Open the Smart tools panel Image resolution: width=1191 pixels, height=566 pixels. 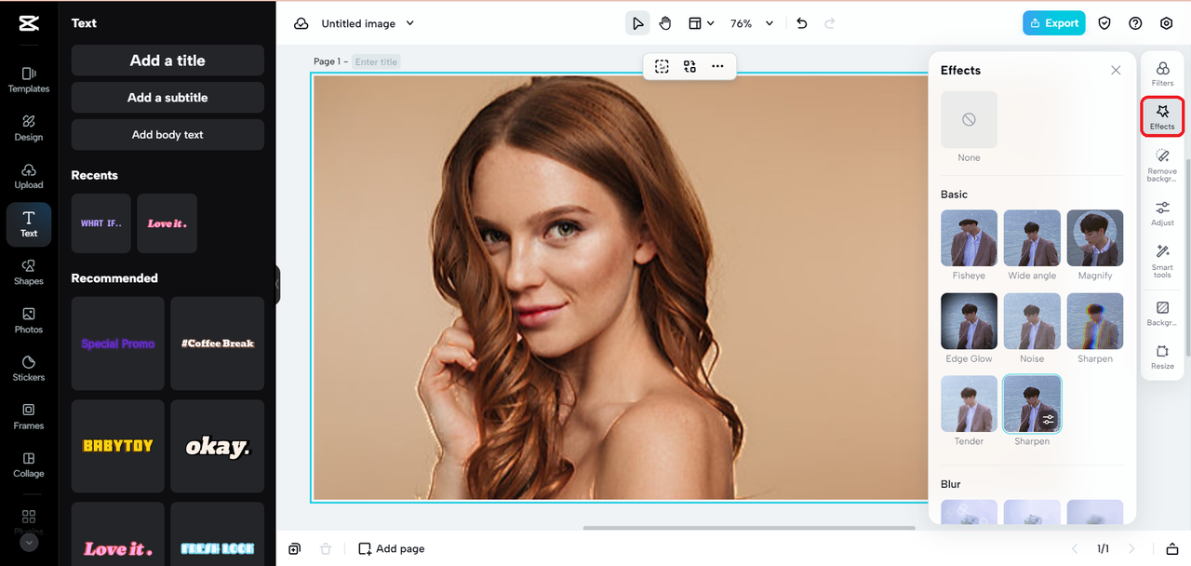click(x=1162, y=261)
